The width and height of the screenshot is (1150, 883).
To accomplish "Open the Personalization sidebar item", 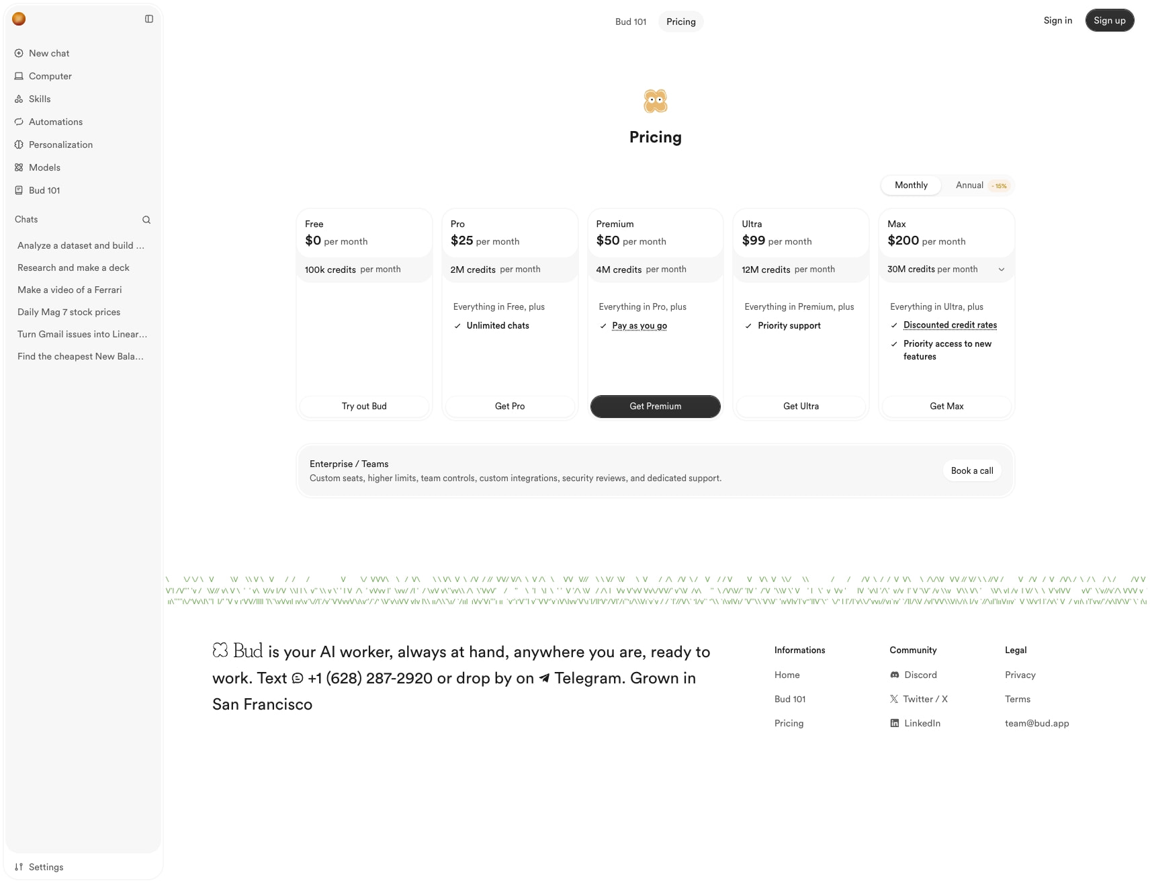I will point(83,144).
